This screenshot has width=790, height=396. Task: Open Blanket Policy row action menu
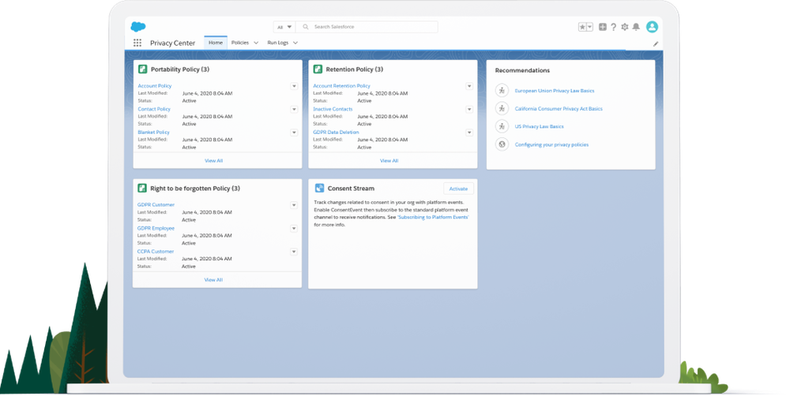pos(294,133)
